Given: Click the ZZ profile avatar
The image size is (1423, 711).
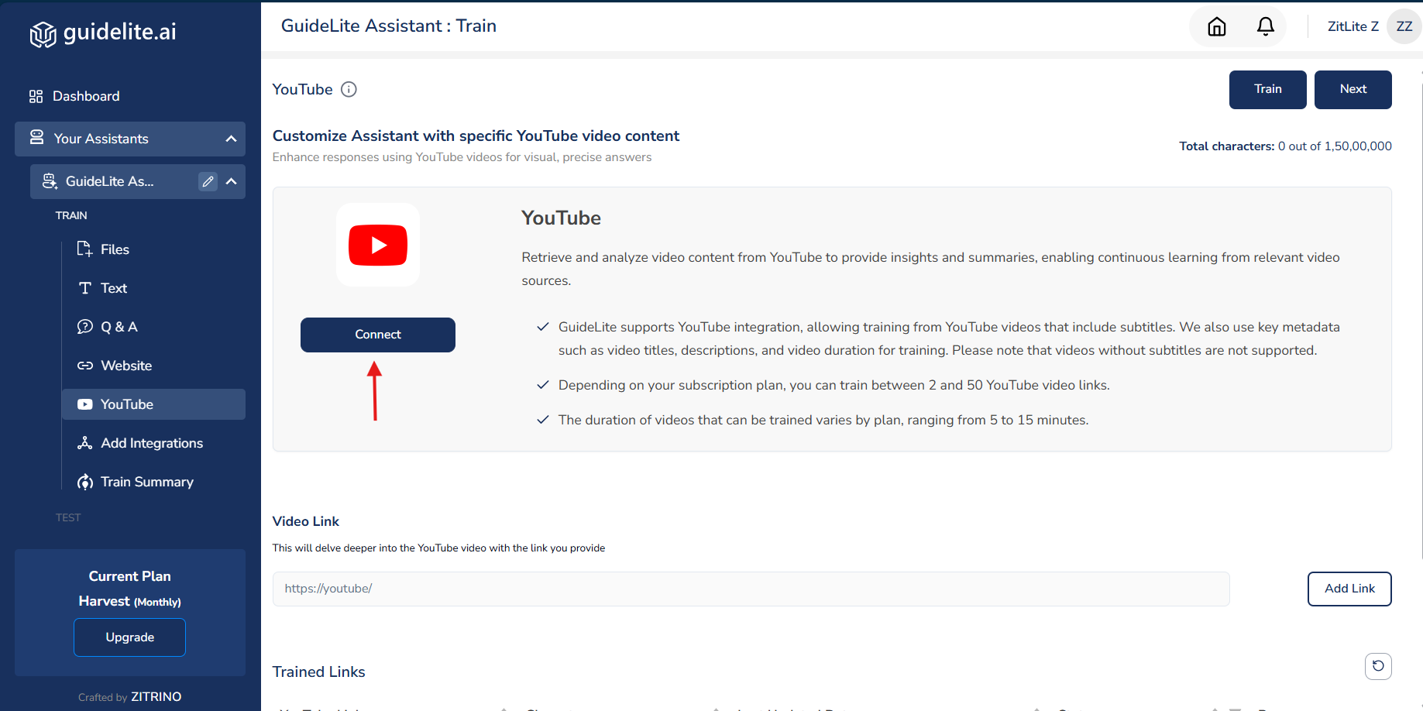Looking at the screenshot, I should 1404,26.
